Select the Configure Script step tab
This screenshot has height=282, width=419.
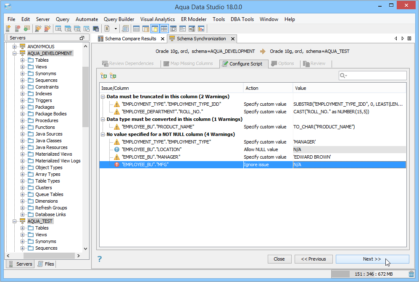point(244,64)
